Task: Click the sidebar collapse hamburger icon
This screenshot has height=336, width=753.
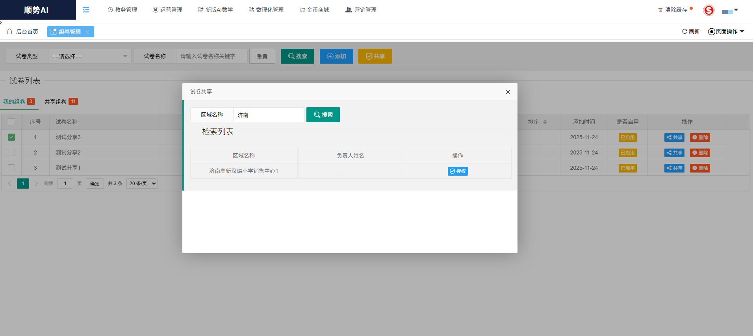Action: (86, 10)
